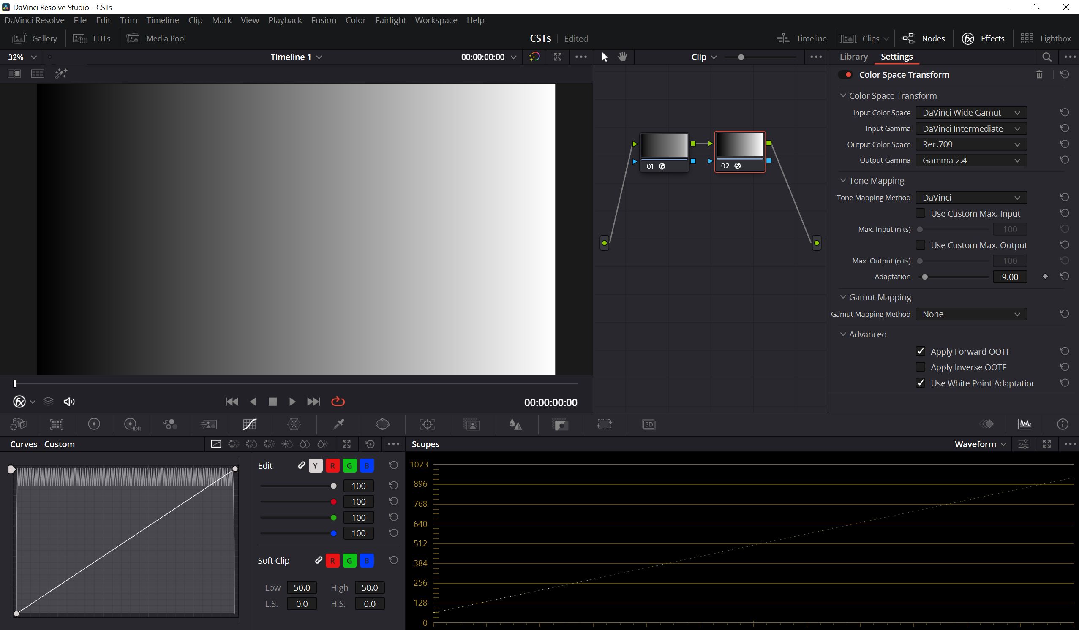Show the Nodes editor
Image resolution: width=1079 pixels, height=630 pixels.
tap(923, 38)
